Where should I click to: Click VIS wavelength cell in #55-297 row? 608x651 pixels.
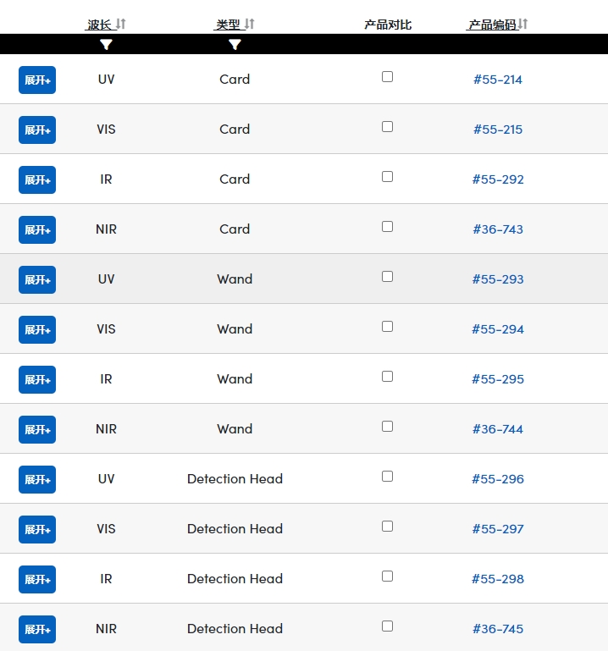[x=107, y=529]
